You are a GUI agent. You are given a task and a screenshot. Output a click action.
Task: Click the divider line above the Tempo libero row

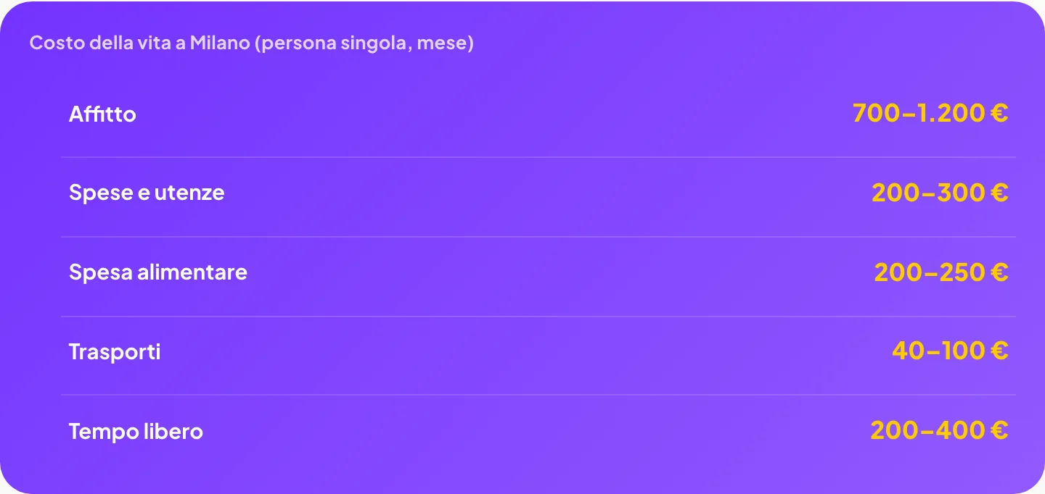pyautogui.click(x=538, y=395)
